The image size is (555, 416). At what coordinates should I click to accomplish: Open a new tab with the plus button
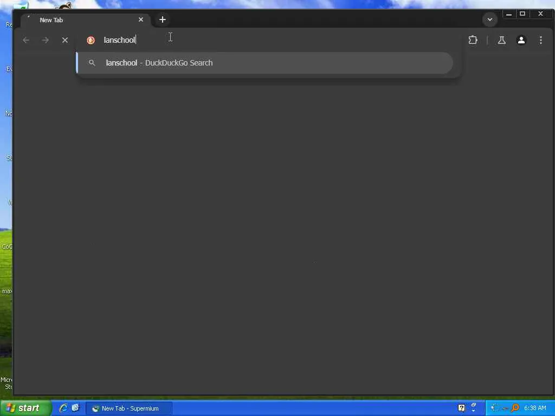(x=163, y=19)
